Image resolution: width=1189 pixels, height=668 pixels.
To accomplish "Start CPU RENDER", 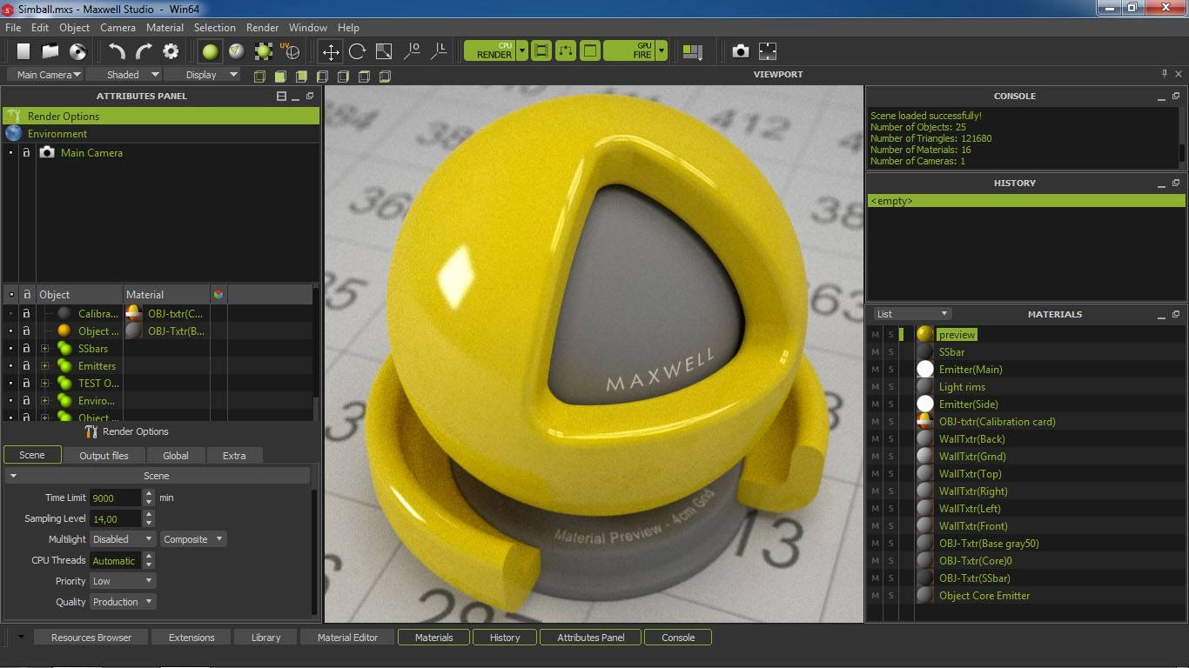I will click(x=490, y=50).
